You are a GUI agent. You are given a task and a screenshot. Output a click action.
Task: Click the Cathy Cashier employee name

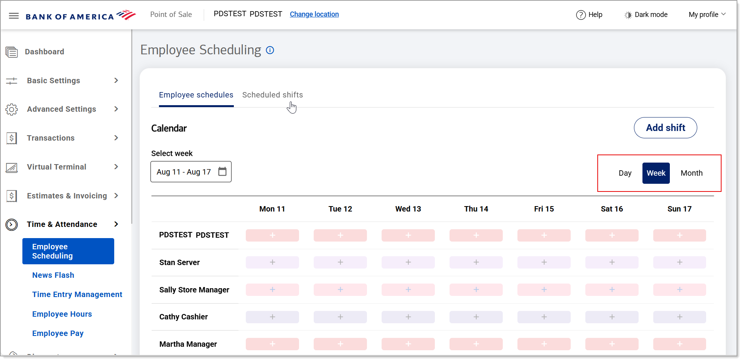tap(183, 317)
